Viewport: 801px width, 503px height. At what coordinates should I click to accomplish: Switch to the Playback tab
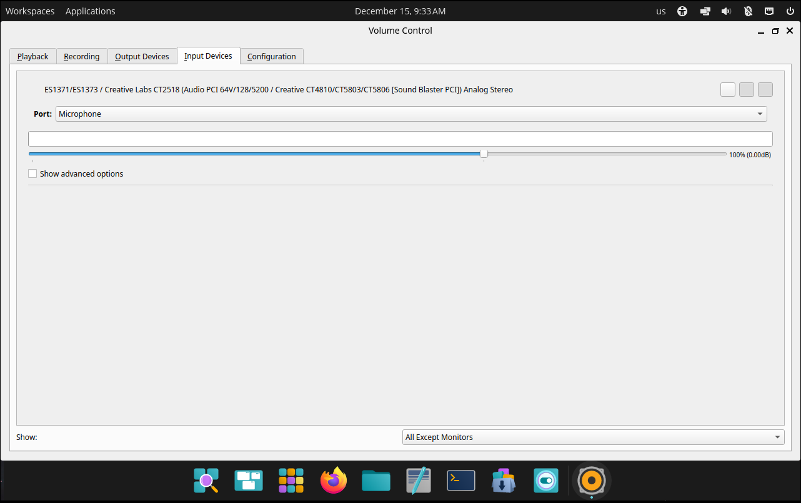tap(32, 56)
